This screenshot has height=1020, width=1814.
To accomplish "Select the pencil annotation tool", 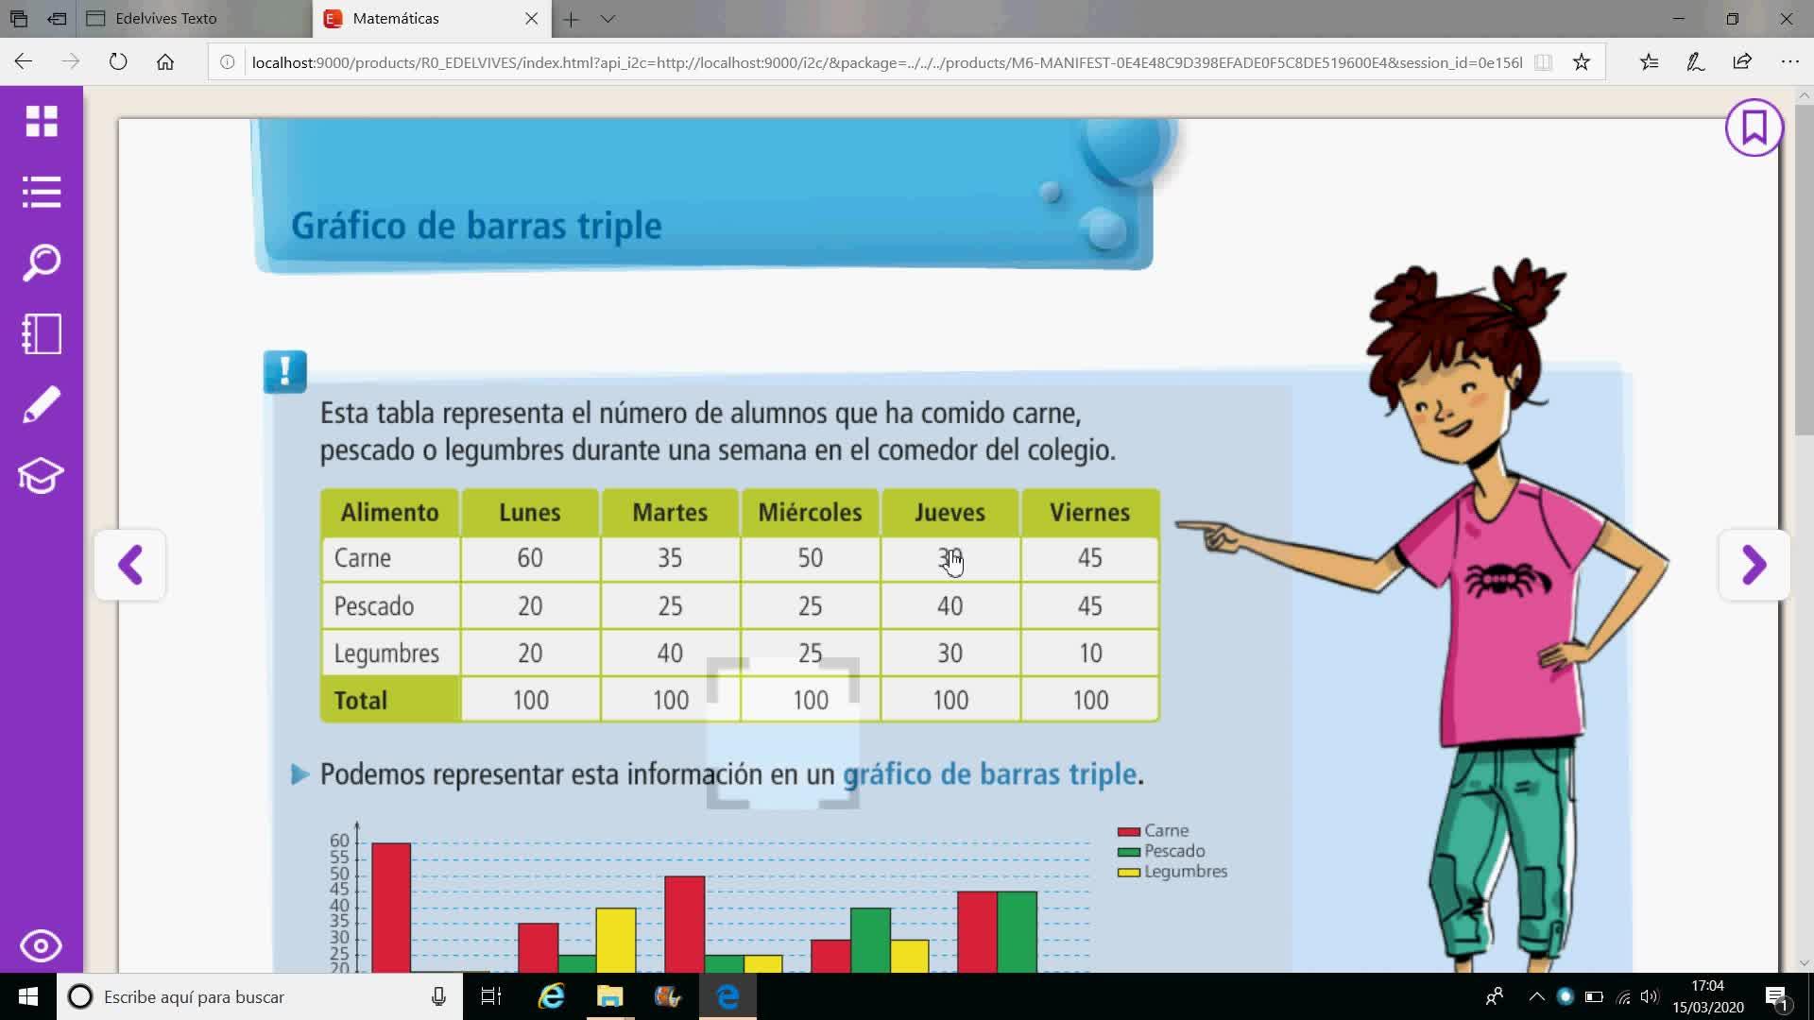I will 42,405.
